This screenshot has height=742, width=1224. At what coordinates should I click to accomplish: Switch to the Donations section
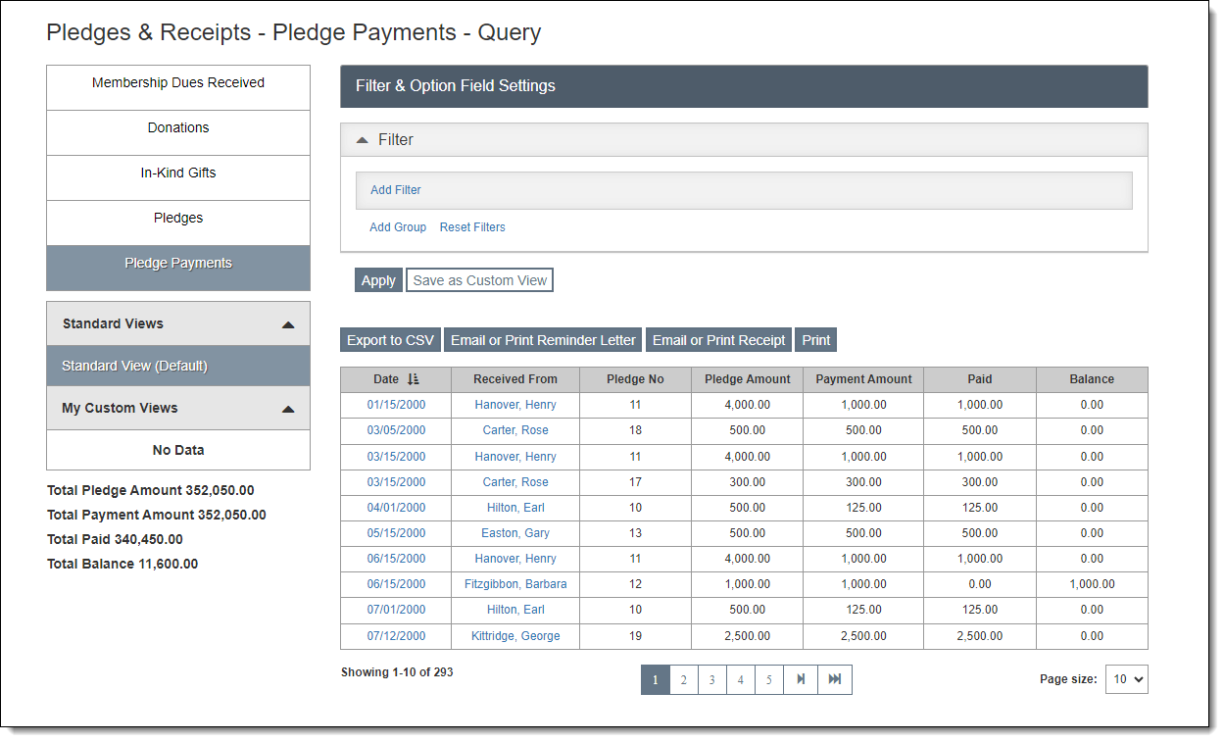coord(178,128)
